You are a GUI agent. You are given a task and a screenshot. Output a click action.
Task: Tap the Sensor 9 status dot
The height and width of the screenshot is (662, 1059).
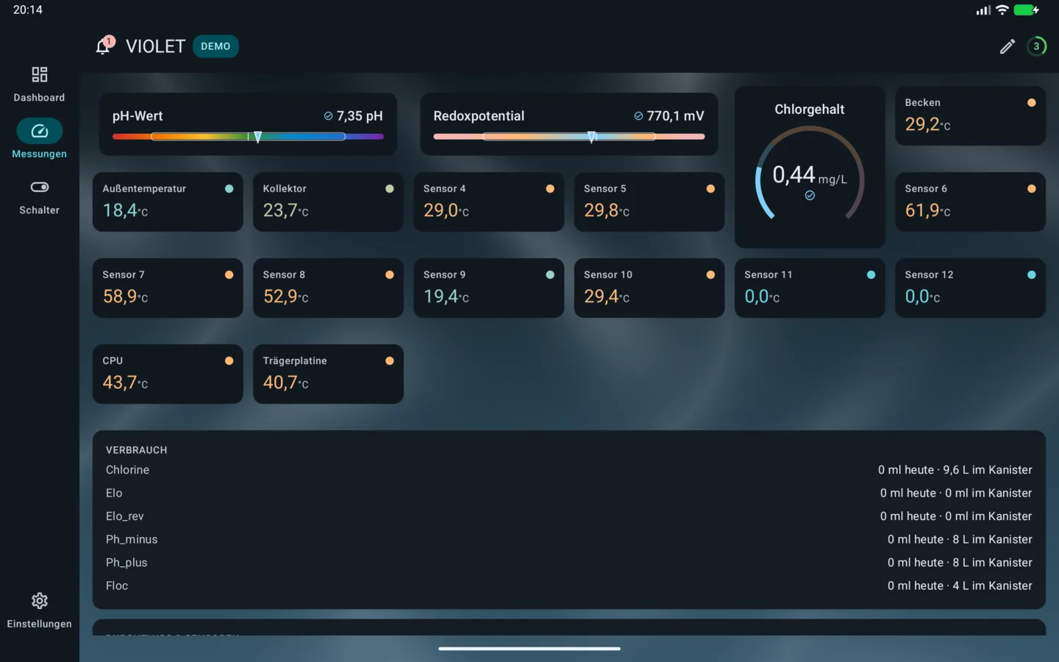550,275
